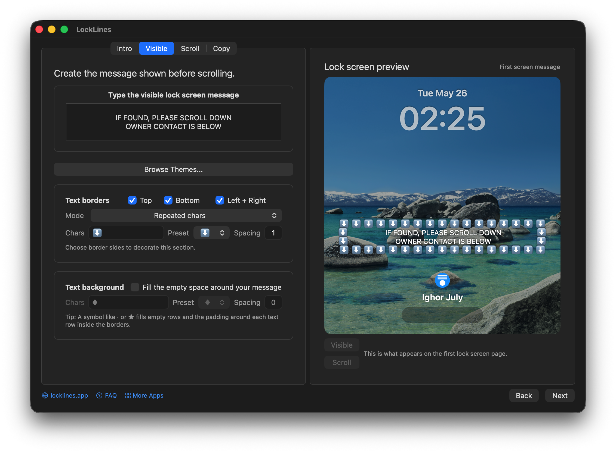The image size is (616, 453).
Task: Click the 'Lock screen preview' heading
Action: [x=366, y=67]
